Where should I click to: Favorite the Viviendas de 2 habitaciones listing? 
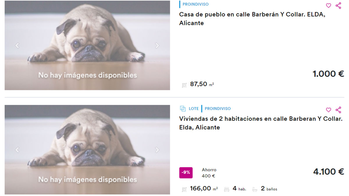point(328,110)
